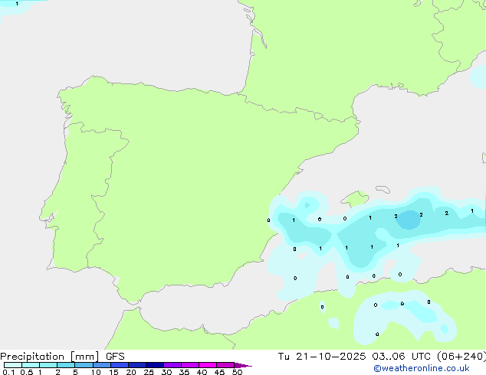Screen dimensions: 486x375
Task: Select the 45–50 mm legend swatch
Action: [x=225, y=365]
